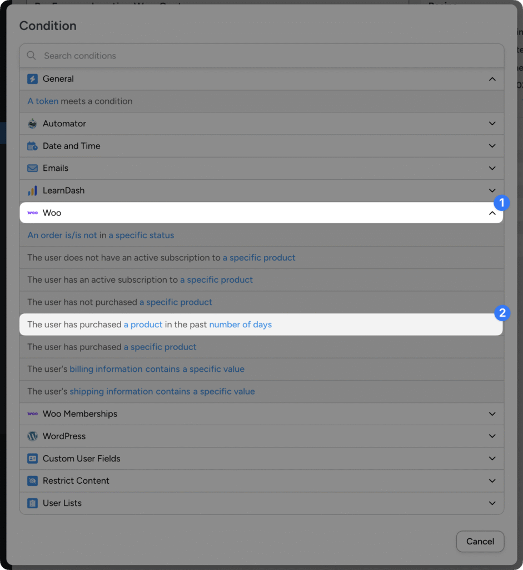
Task: Click the Restrict Content icon
Action: [33, 480]
